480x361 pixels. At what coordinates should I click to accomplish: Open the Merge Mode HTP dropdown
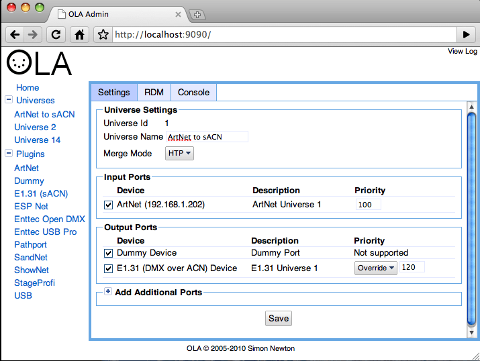tap(179, 153)
